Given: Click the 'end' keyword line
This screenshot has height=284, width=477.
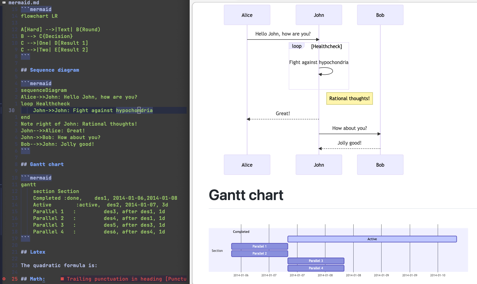Looking at the screenshot, I should pyautogui.click(x=25, y=117).
